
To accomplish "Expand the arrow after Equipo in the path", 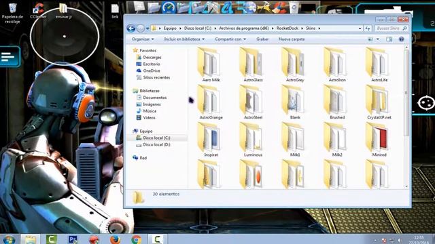I will [180, 28].
